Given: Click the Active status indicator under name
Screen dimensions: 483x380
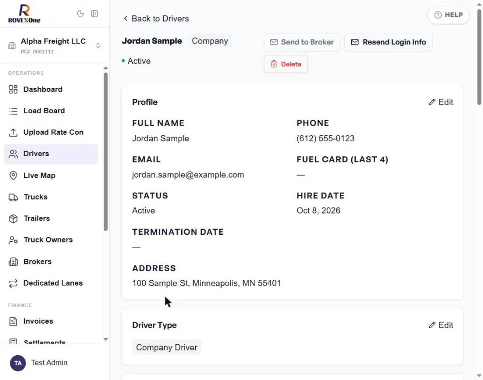Looking at the screenshot, I should pyautogui.click(x=136, y=61).
